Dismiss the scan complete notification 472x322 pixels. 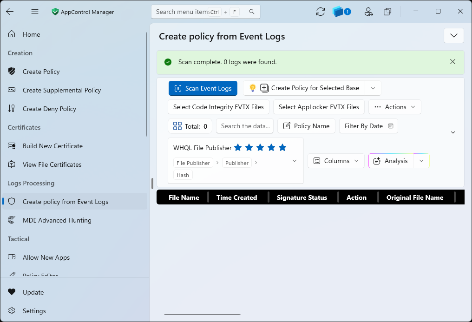click(452, 62)
